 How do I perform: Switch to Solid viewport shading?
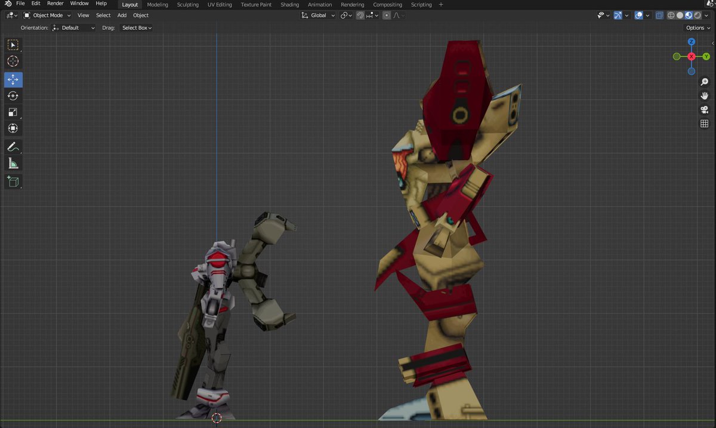click(x=680, y=16)
